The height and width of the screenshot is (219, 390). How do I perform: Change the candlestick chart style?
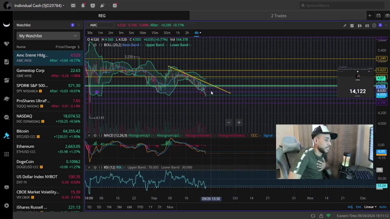click(x=360, y=26)
